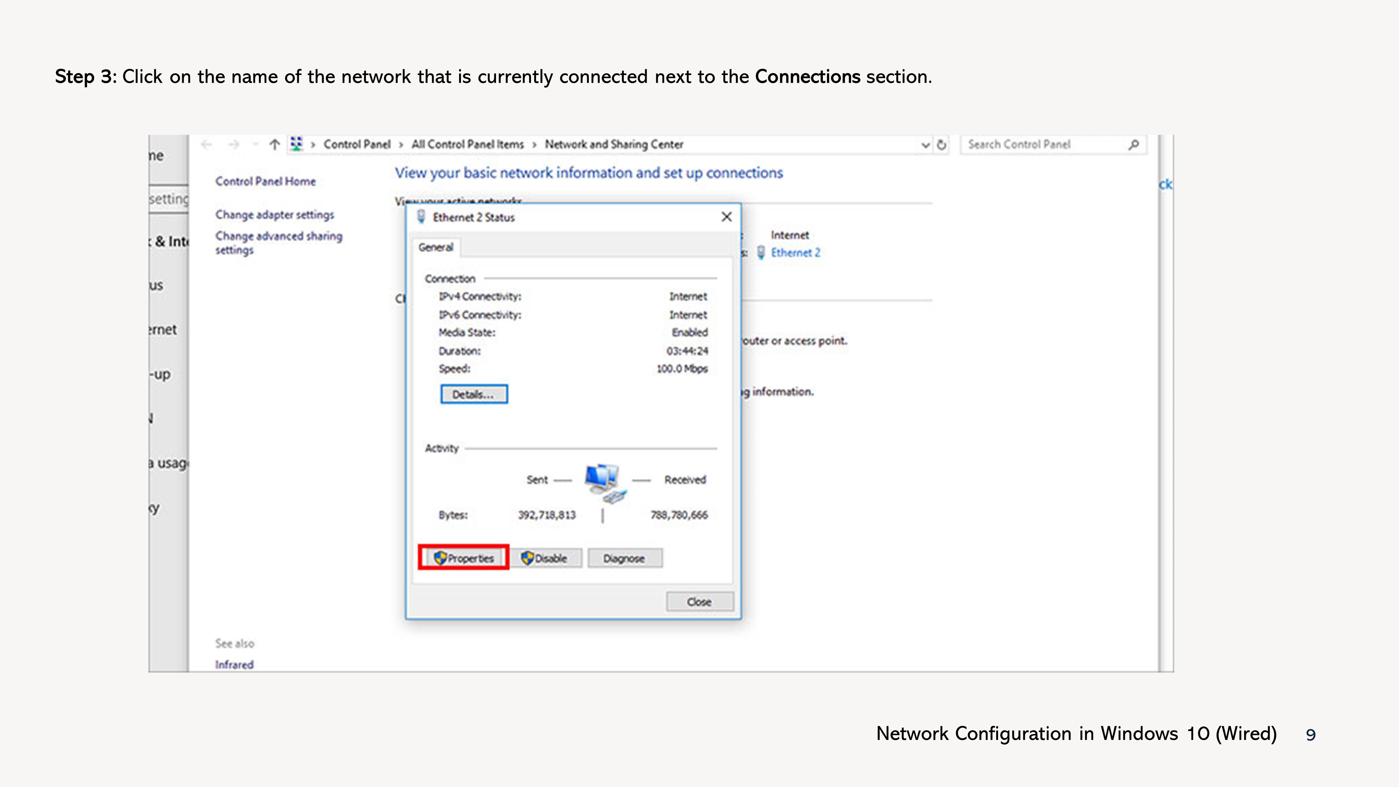Click the search magnifier icon
1399x787 pixels.
1134,144
